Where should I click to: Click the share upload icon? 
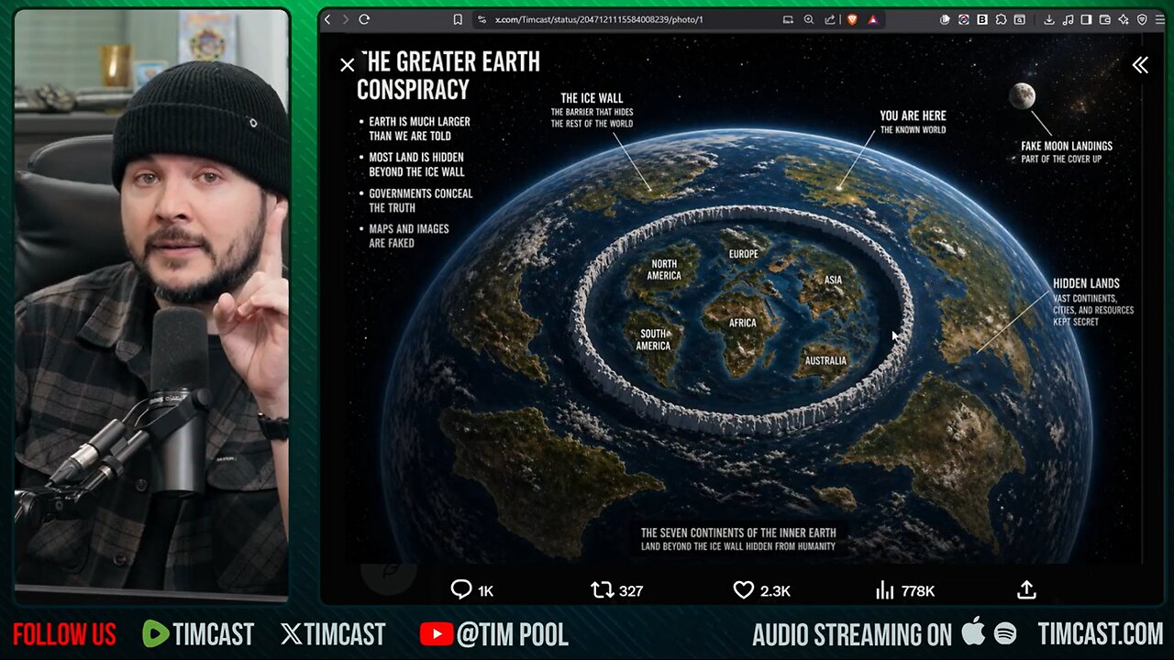(x=1026, y=590)
